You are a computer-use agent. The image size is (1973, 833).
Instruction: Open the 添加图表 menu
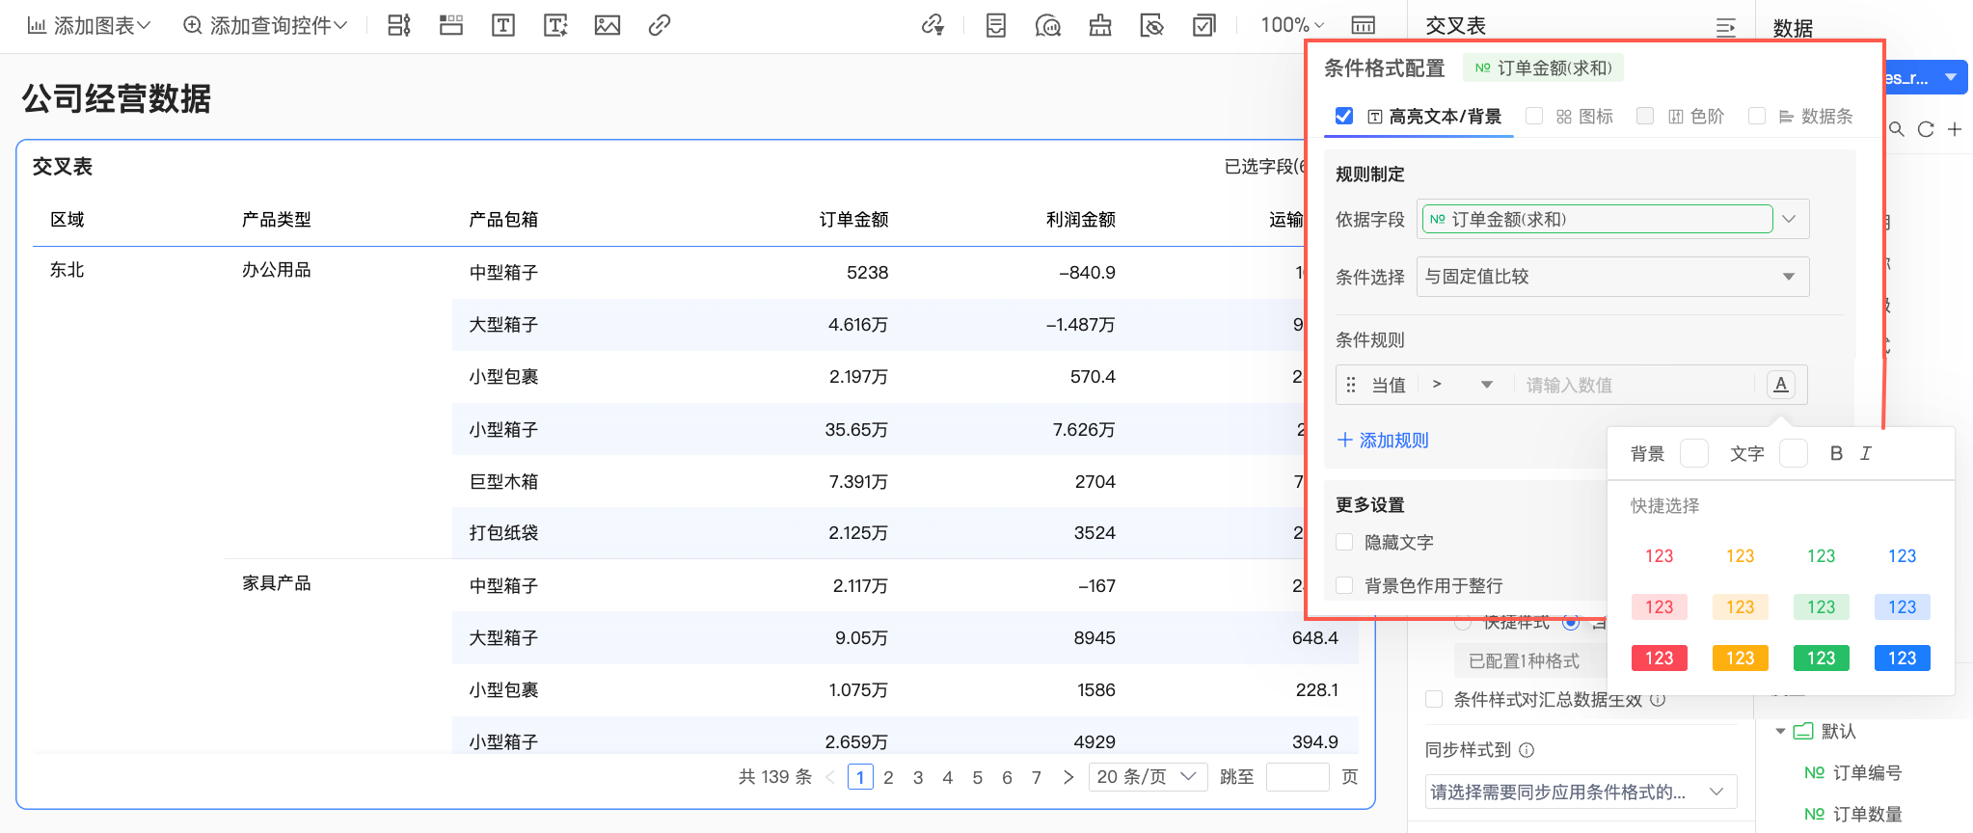(x=89, y=25)
